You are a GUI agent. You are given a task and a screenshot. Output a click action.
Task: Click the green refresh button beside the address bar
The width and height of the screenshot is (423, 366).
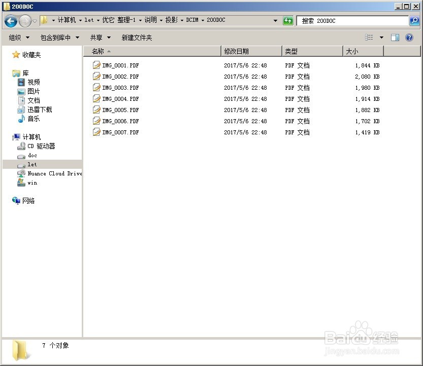(287, 20)
